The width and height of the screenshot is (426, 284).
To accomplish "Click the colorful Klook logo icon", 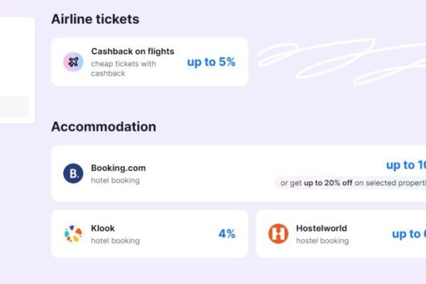I will click(72, 234).
